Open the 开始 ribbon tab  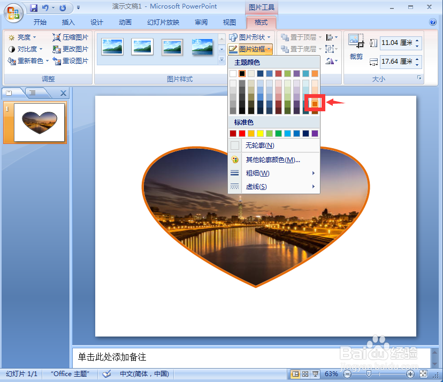pyautogui.click(x=40, y=22)
